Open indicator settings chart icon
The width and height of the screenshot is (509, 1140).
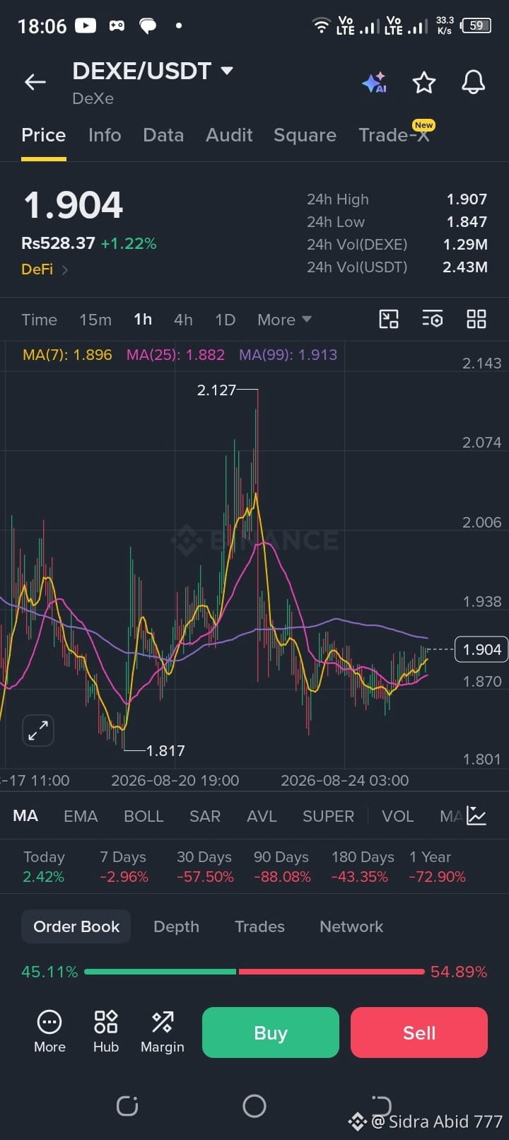click(476, 816)
